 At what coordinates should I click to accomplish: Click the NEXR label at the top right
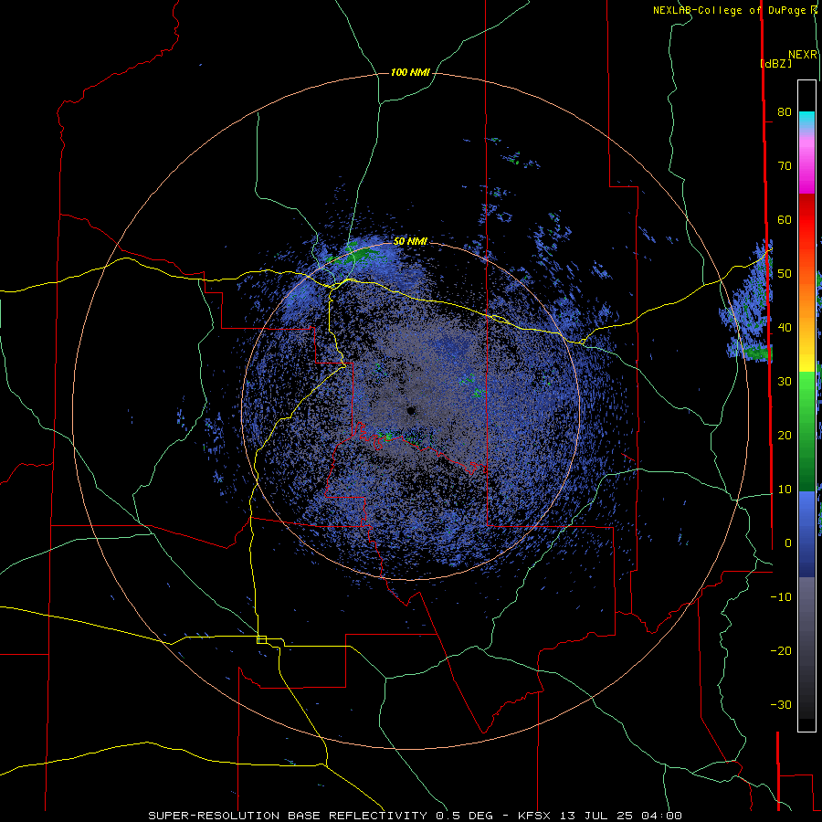[803, 55]
